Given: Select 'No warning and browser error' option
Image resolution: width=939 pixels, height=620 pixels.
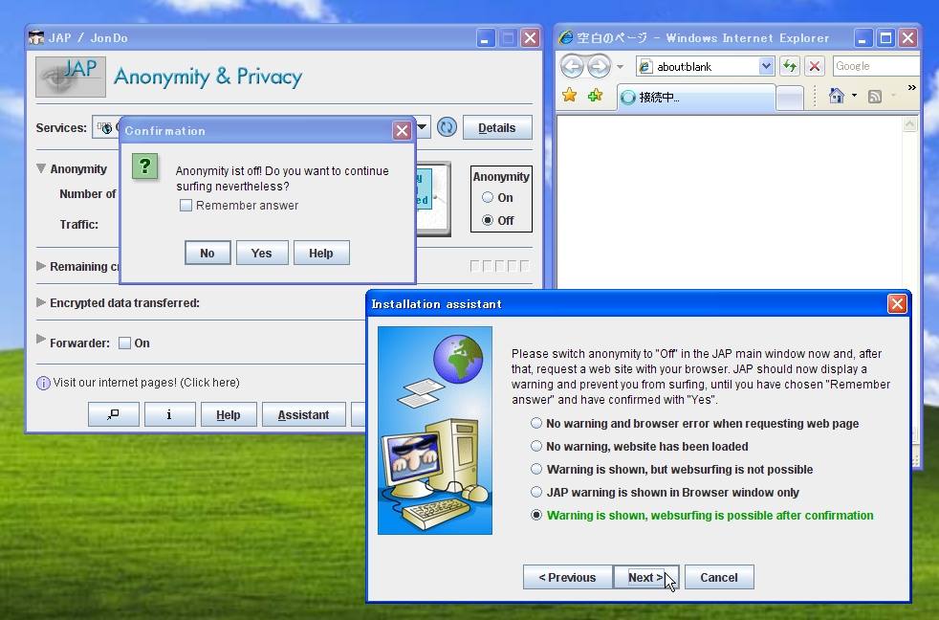Looking at the screenshot, I should click(536, 424).
